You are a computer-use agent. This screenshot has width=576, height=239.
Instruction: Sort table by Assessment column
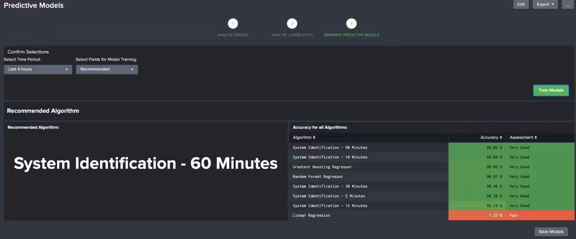point(523,137)
